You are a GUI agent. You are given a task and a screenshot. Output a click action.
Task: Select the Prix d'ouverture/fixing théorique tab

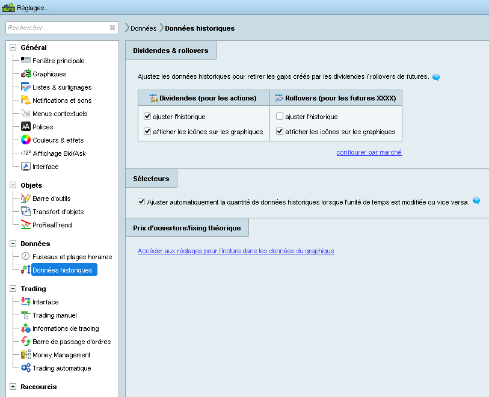(187, 227)
